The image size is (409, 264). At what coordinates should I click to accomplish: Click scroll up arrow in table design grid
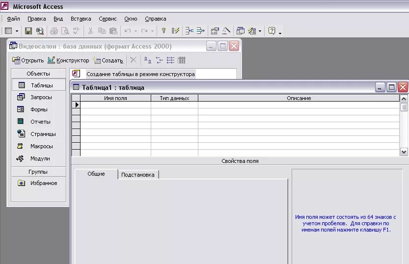coord(404,99)
